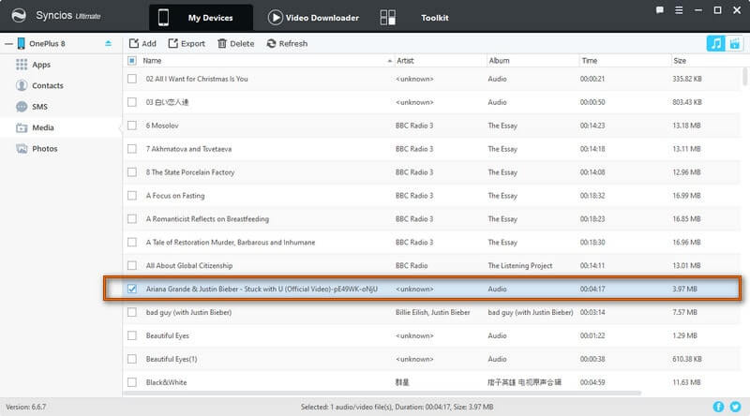Click the selected files status text
This screenshot has width=750, height=416.
point(397,407)
